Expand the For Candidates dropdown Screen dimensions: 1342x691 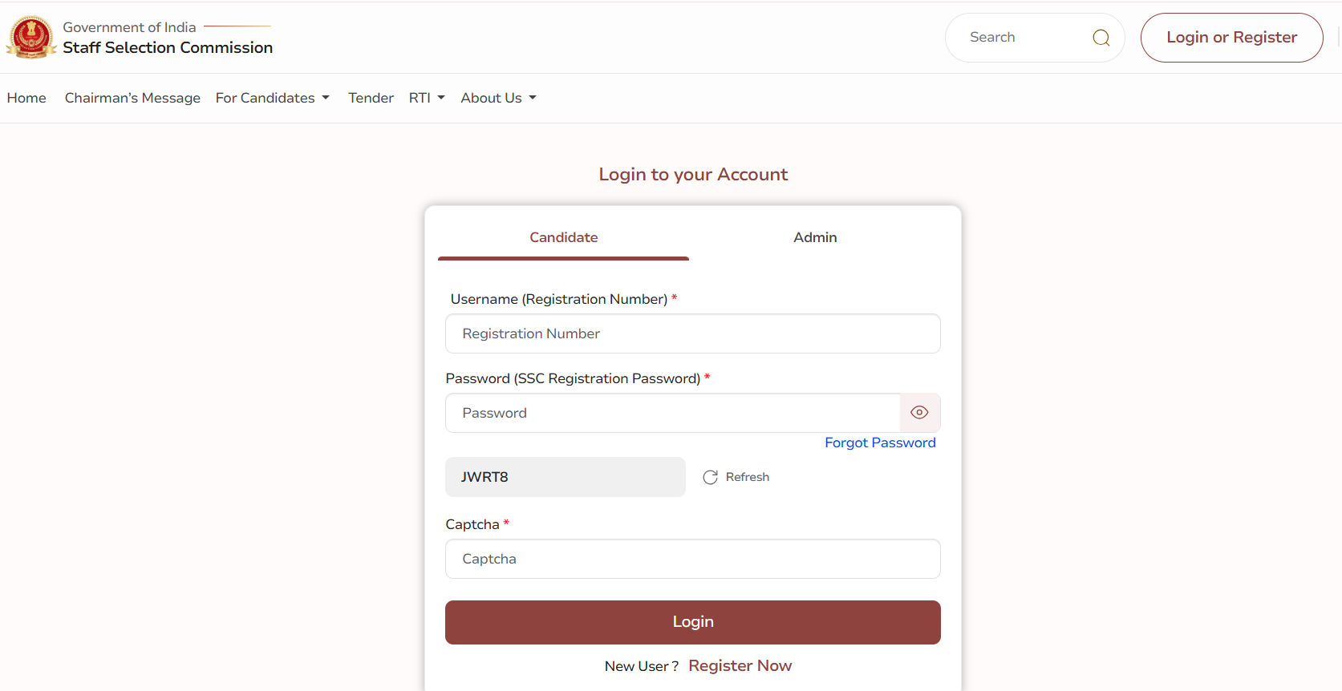pos(273,98)
